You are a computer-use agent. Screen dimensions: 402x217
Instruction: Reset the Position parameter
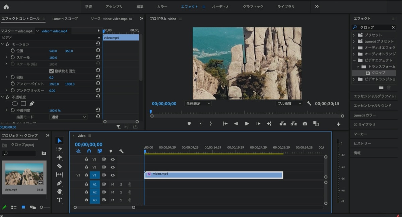(98, 51)
